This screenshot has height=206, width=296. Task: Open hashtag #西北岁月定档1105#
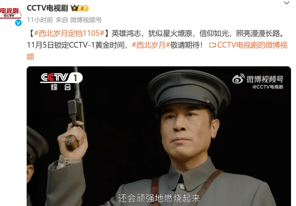coord(69,33)
